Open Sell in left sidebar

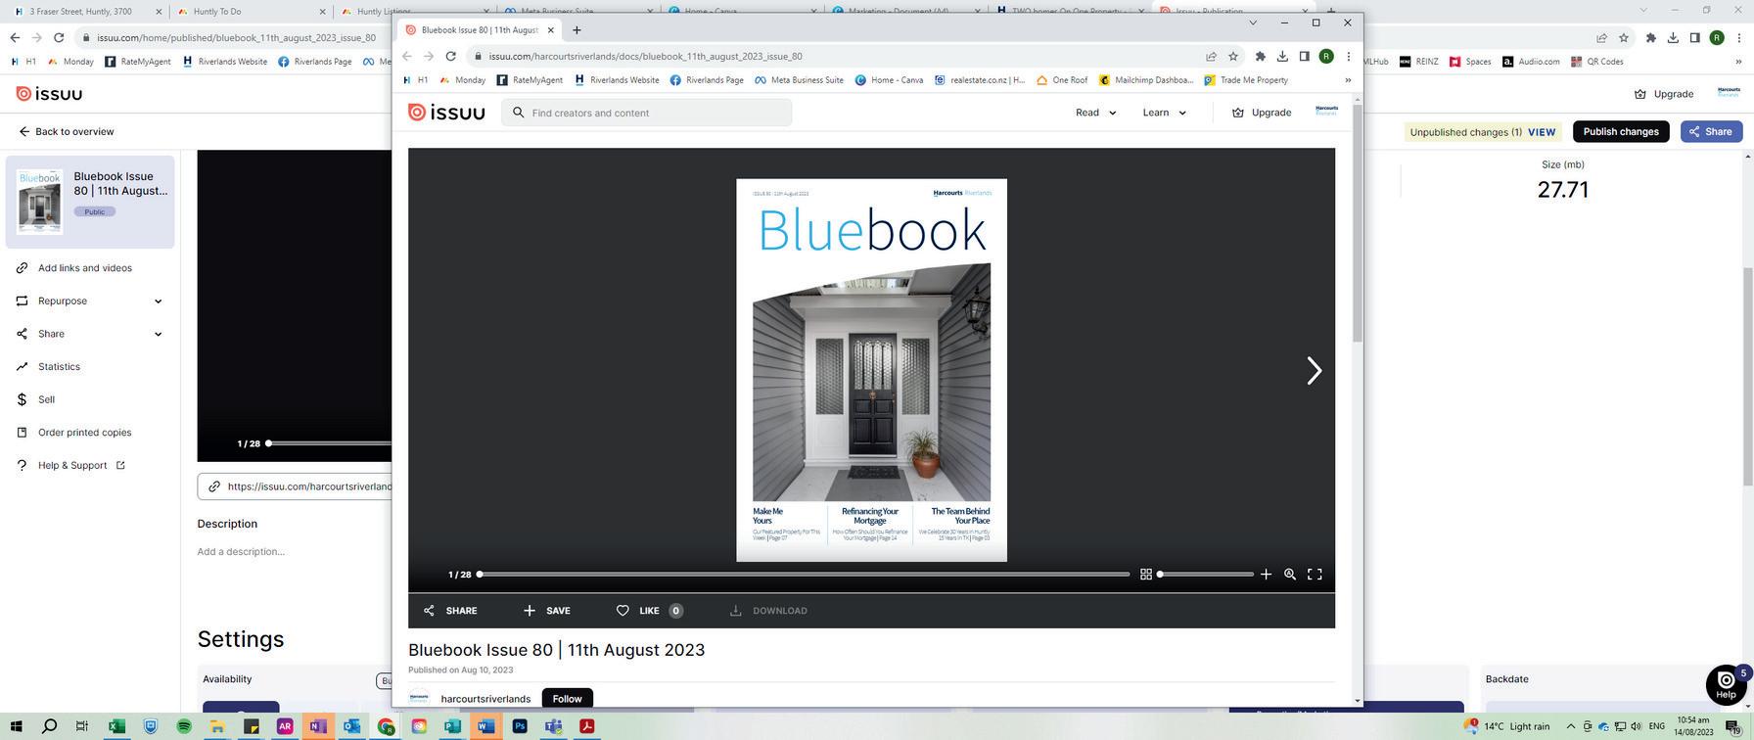[46, 399]
